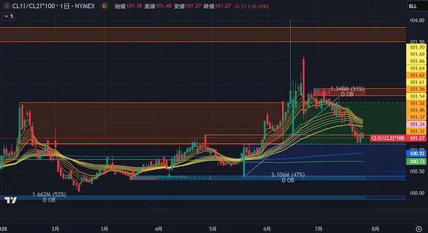Click the orange 101.56 price label
428x233 pixels.
pos(416,89)
